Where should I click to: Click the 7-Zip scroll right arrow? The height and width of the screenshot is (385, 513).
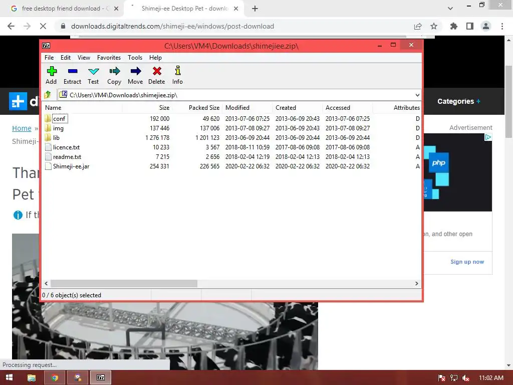click(416, 284)
